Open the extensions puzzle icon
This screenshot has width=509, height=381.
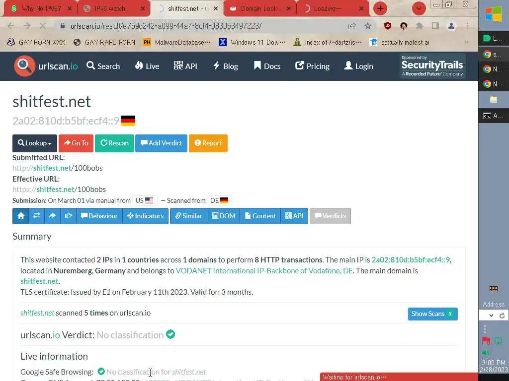coord(420,26)
